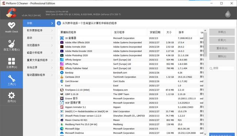Click the FireAlpaca icon
The width and height of the screenshot is (237, 136).
[62, 90]
